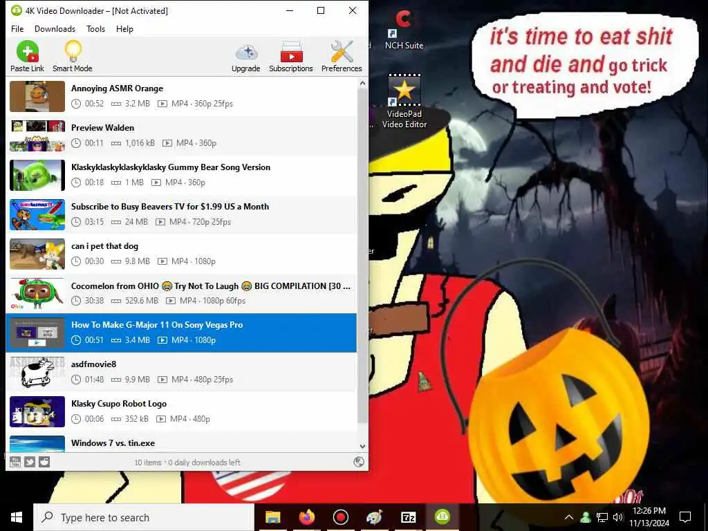Image resolution: width=708 pixels, height=531 pixels.
Task: Click the taskbar search box
Action: (145, 517)
